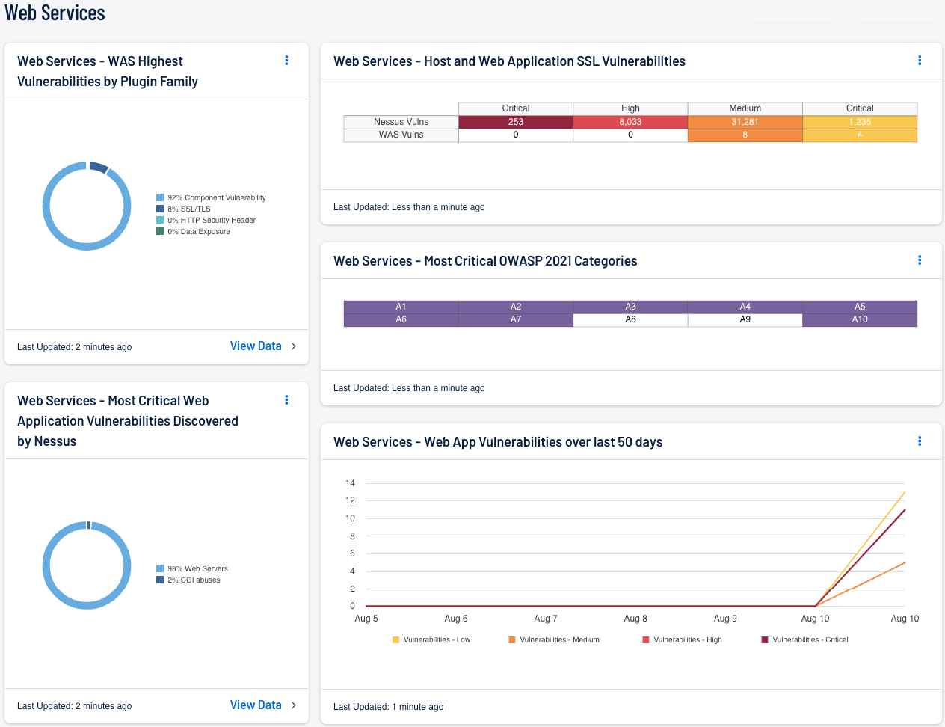Click the Medium column header in SSL table
Viewport: 945px width, 727px height.
pos(745,108)
